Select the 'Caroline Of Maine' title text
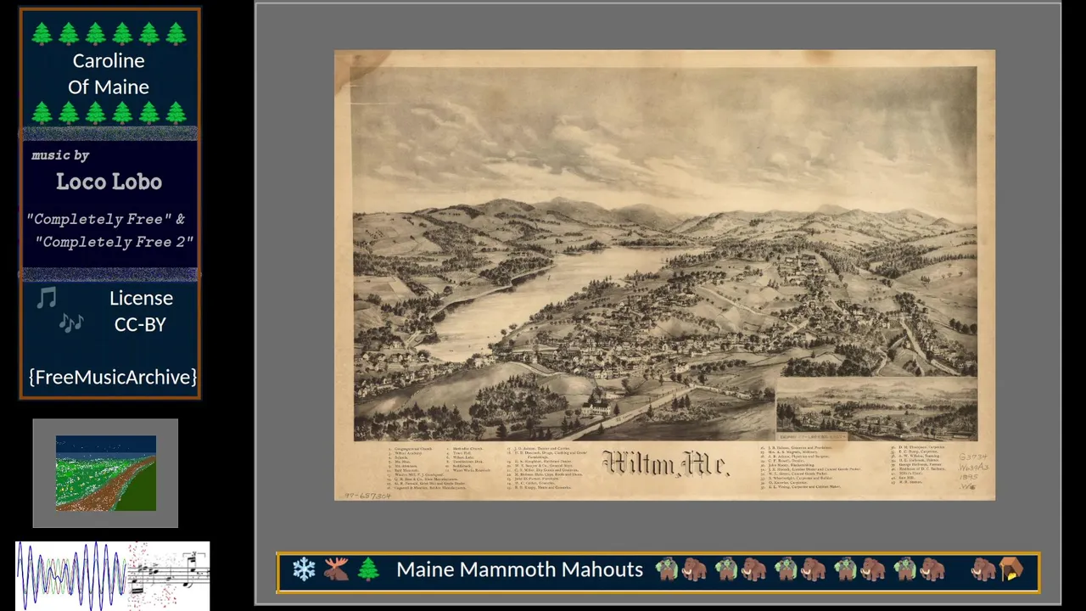The image size is (1086, 611). (109, 74)
